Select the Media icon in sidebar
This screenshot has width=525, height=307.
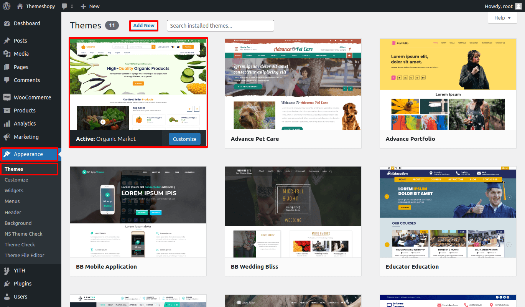[x=7, y=54]
